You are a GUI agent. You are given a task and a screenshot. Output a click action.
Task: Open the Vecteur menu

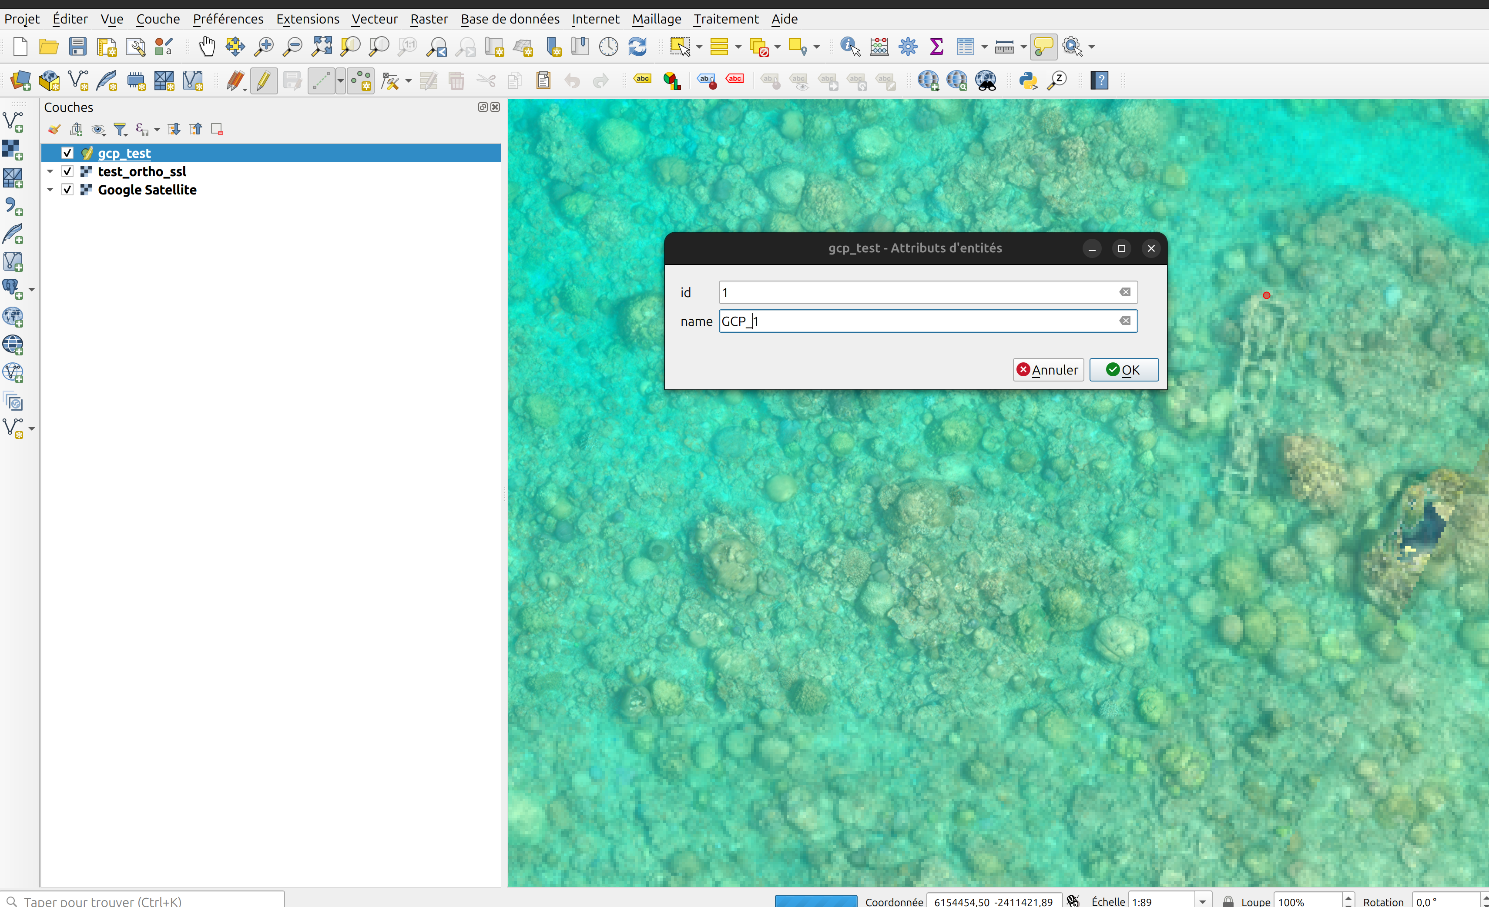point(374,19)
